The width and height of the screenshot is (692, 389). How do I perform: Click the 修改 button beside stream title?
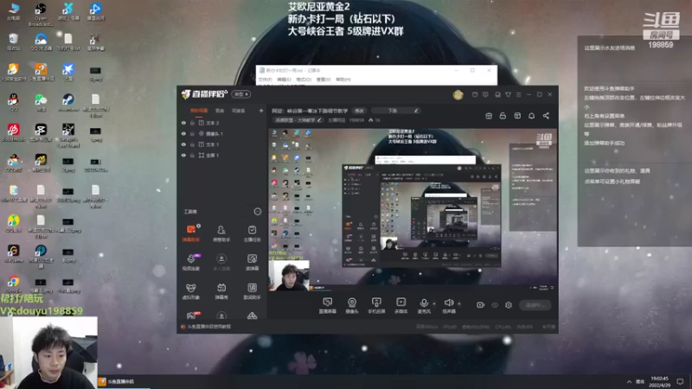coord(359,111)
